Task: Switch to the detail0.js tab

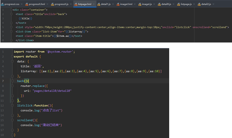Action: pos(166,4)
